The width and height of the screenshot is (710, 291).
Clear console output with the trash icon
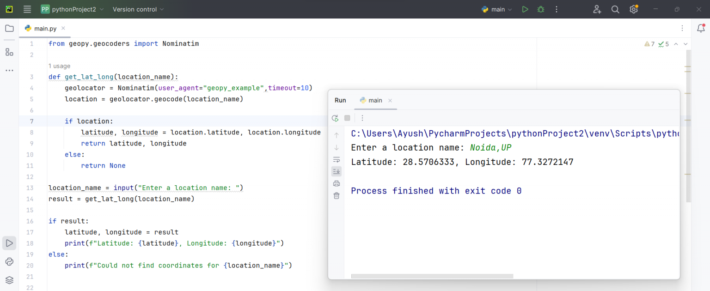click(x=336, y=195)
